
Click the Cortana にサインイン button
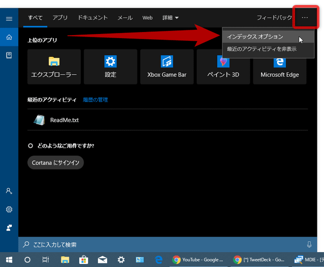click(56, 163)
